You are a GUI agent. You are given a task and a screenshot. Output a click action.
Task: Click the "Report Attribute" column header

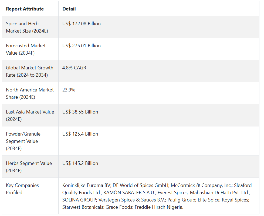[25, 9]
